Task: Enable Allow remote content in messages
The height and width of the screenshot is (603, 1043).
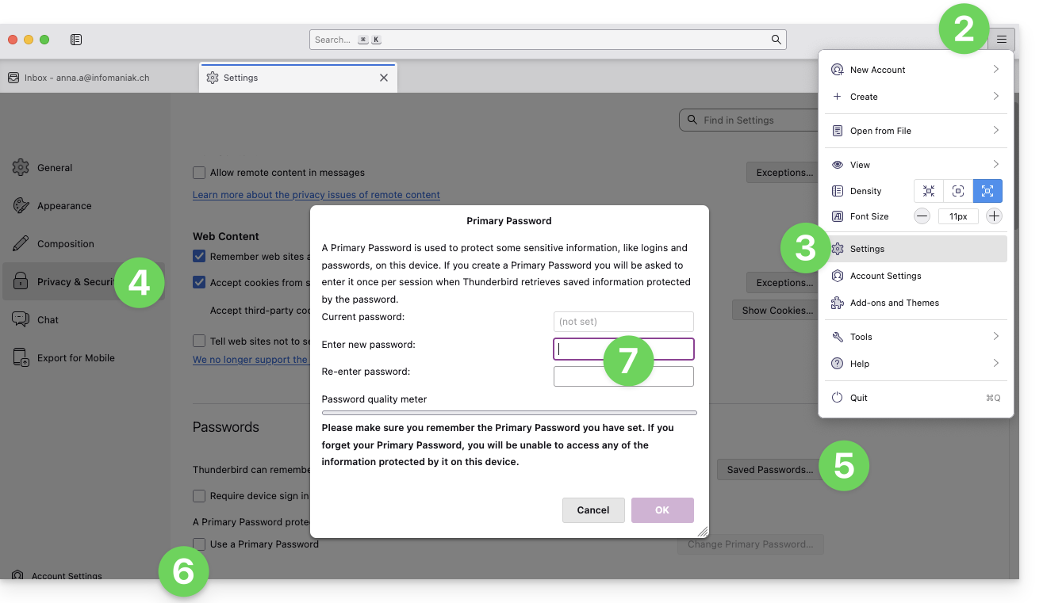Action: 199,173
